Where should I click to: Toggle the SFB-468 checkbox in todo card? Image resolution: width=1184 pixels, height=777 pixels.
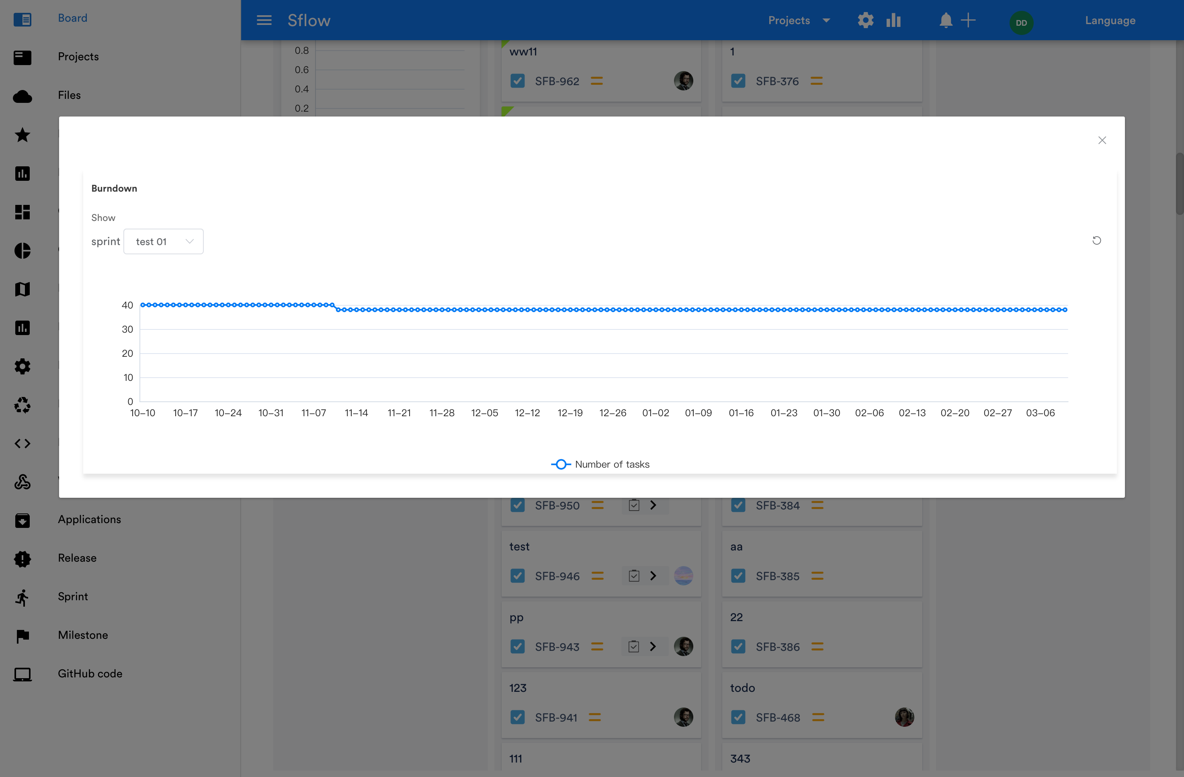738,717
